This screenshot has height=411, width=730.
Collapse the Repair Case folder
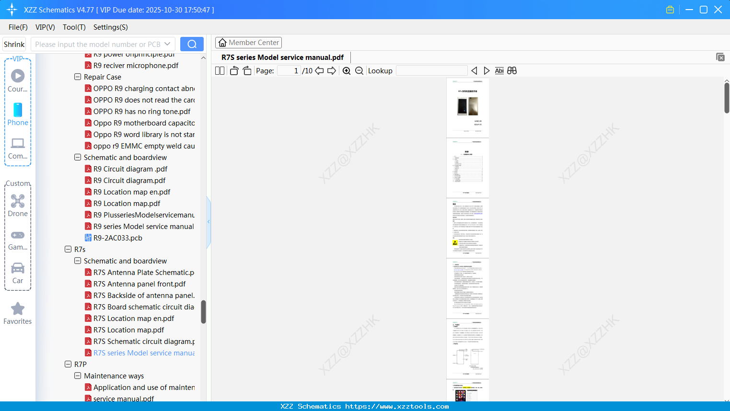point(78,77)
